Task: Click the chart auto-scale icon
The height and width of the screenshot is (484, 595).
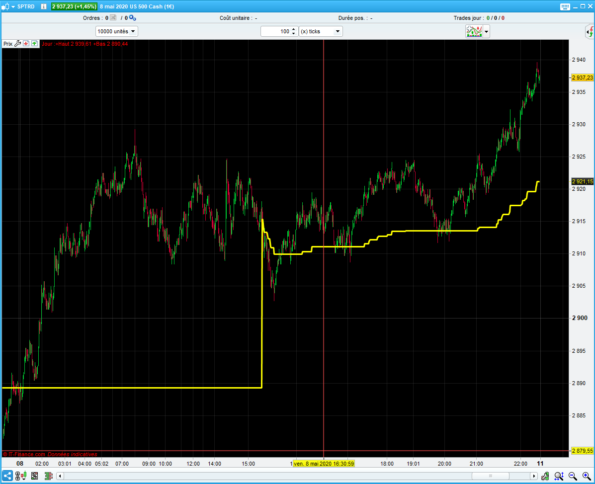Action: click(545, 476)
